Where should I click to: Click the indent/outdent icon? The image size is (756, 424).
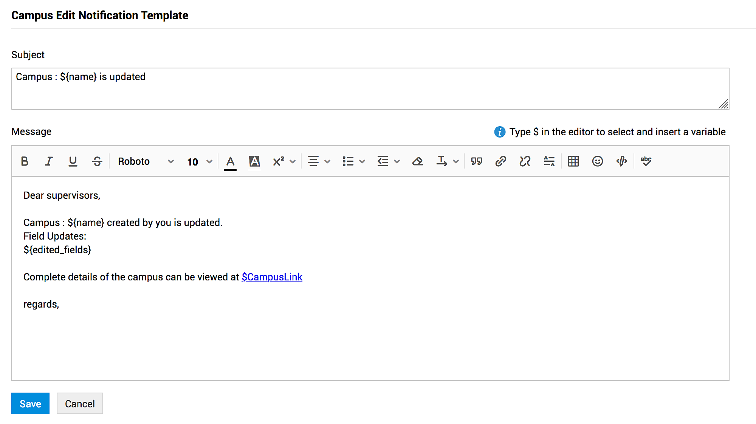tap(383, 161)
